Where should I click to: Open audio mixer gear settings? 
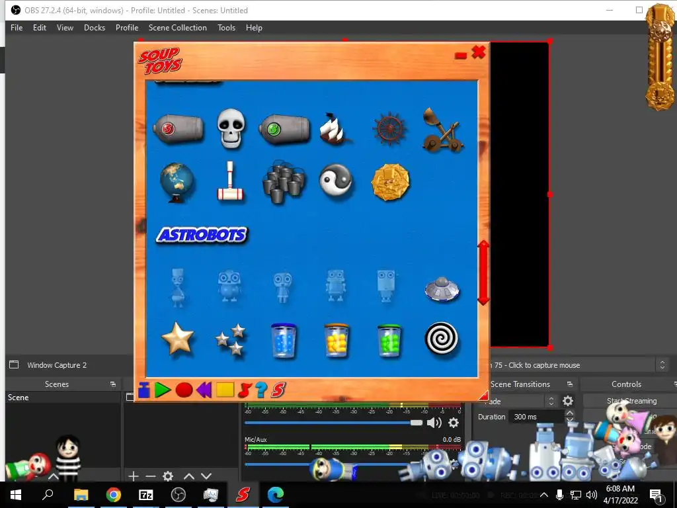click(454, 423)
